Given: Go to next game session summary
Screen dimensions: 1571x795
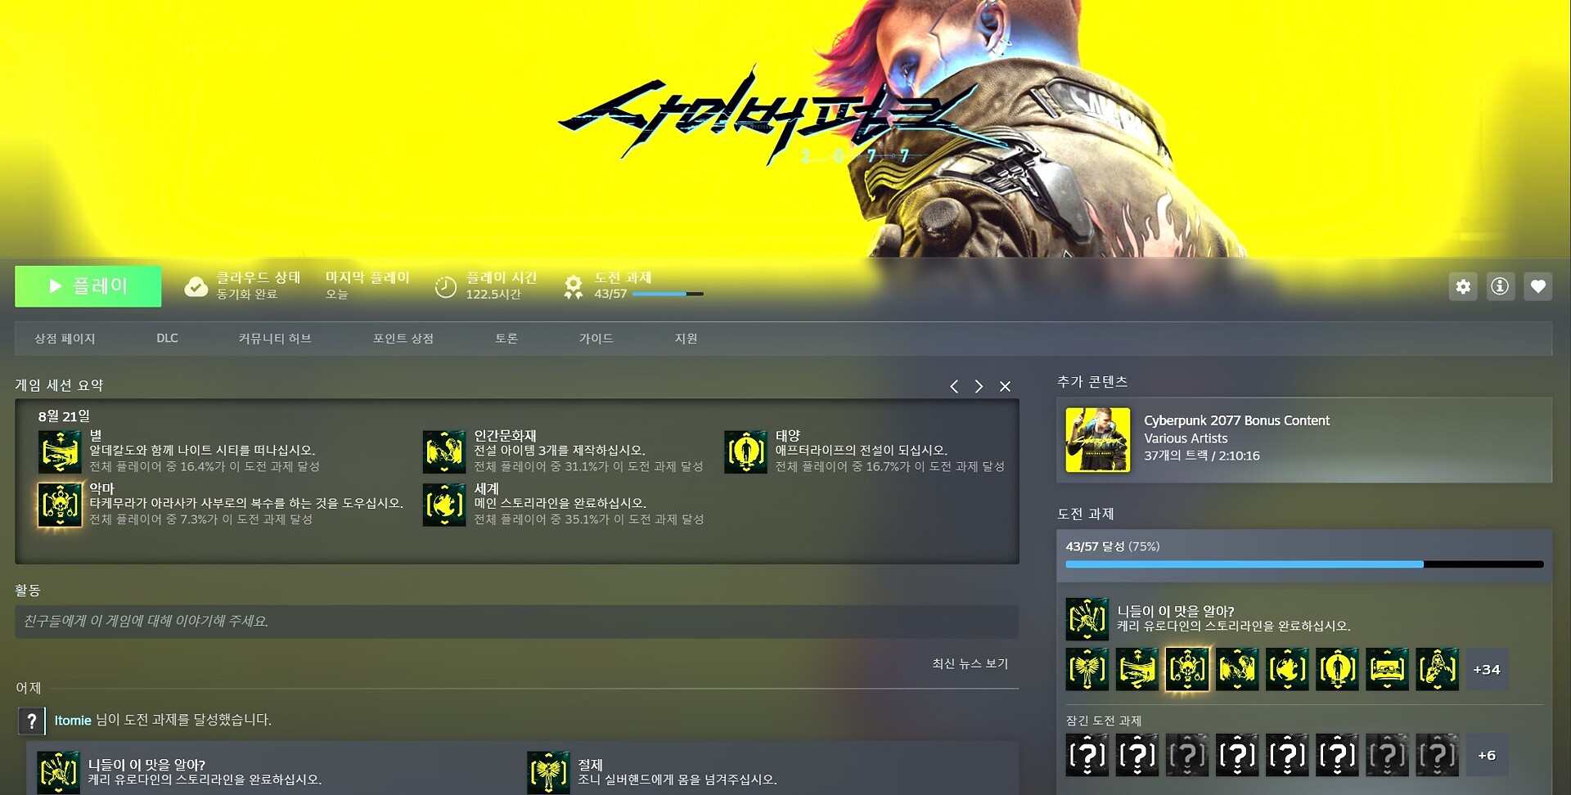Looking at the screenshot, I should (x=979, y=386).
